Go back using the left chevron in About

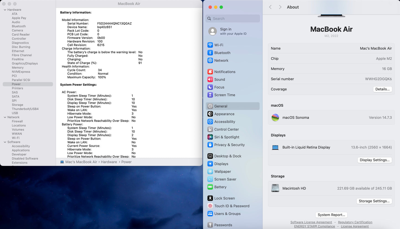(x=270, y=7)
